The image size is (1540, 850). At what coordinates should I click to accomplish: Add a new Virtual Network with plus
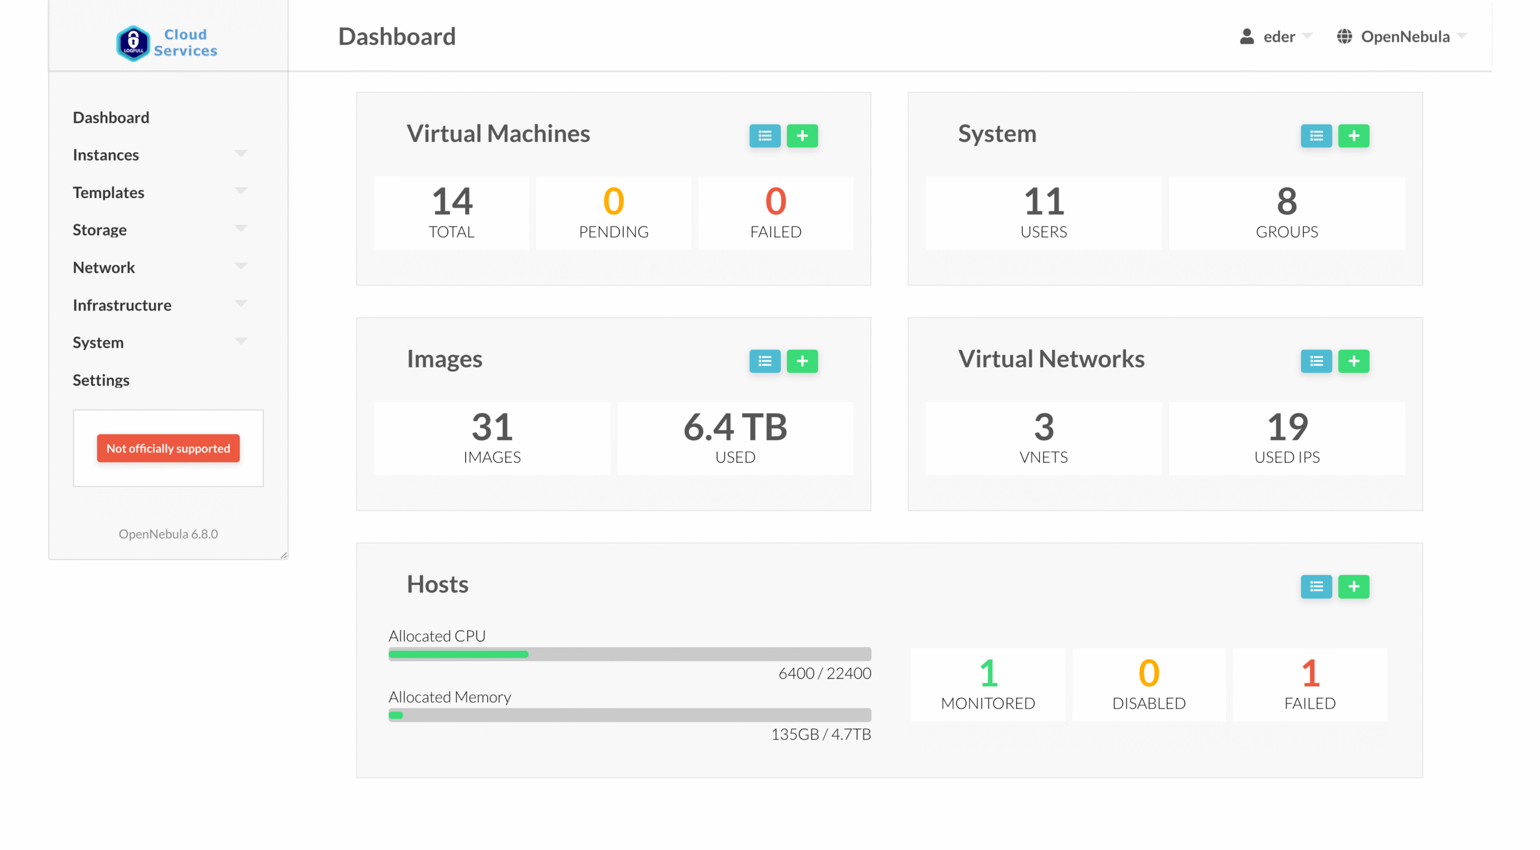(1354, 361)
